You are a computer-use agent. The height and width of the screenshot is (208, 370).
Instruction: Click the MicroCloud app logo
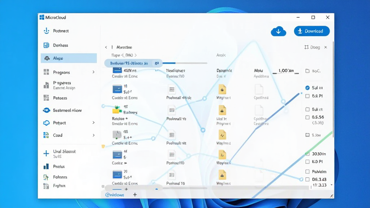point(42,17)
